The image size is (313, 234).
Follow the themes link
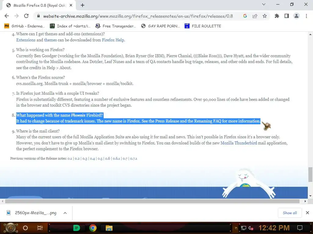(50, 40)
